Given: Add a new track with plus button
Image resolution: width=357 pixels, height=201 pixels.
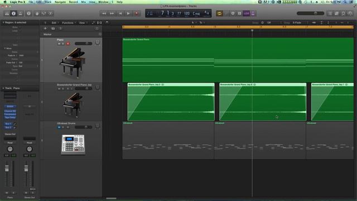Looking at the screenshot, I should (45, 28).
